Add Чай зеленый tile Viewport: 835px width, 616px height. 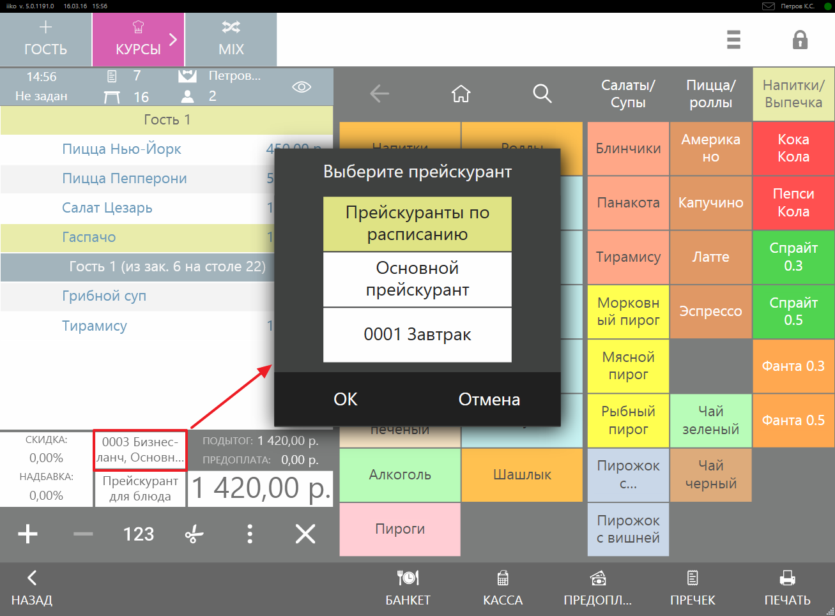[x=710, y=420]
